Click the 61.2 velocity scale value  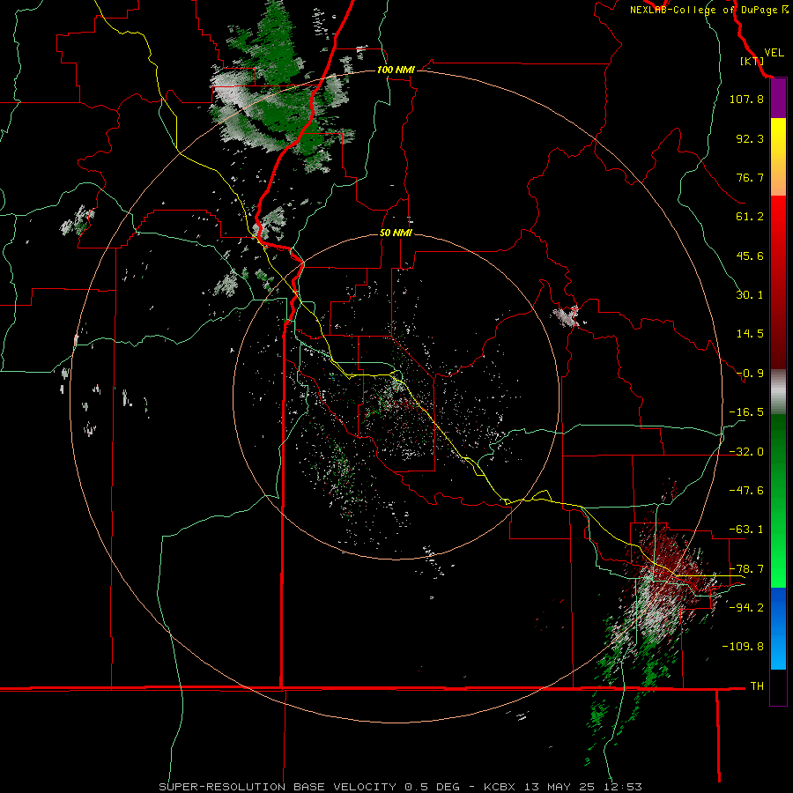pos(750,217)
